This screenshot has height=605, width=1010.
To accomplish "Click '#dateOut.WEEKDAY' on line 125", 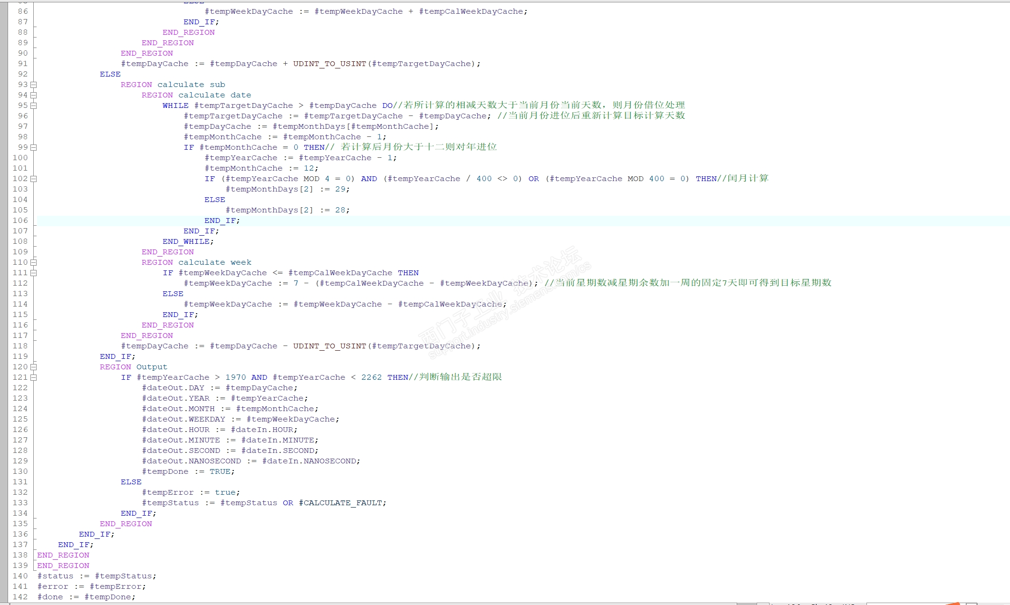I will (x=183, y=419).
